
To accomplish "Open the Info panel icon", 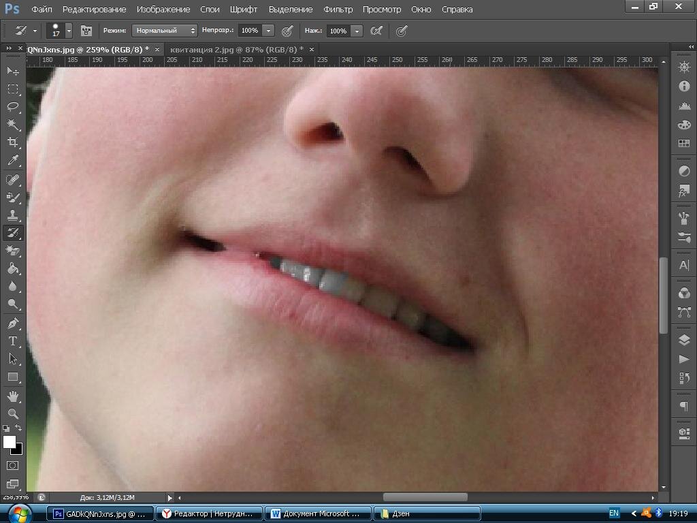I will coord(684,86).
